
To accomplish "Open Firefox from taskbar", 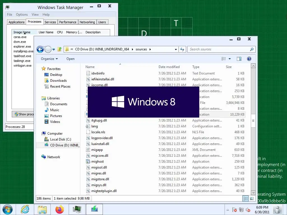I will click(60, 209).
